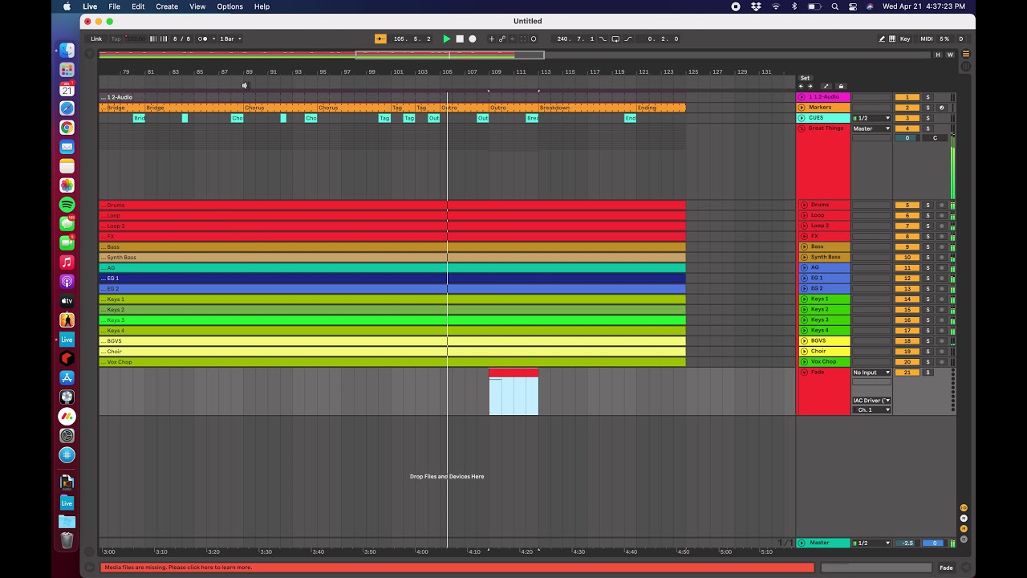Image resolution: width=1027 pixels, height=578 pixels.
Task: Toggle track activator 20 for Vox Chop
Action: click(x=907, y=361)
